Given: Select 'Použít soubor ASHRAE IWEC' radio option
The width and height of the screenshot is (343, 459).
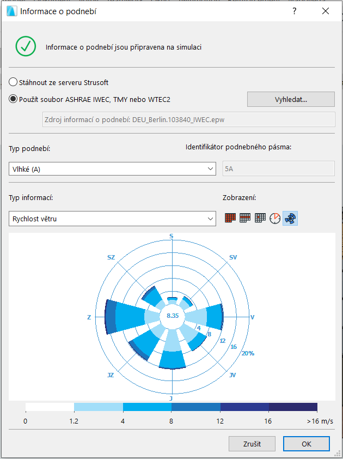Looking at the screenshot, I should [14, 99].
